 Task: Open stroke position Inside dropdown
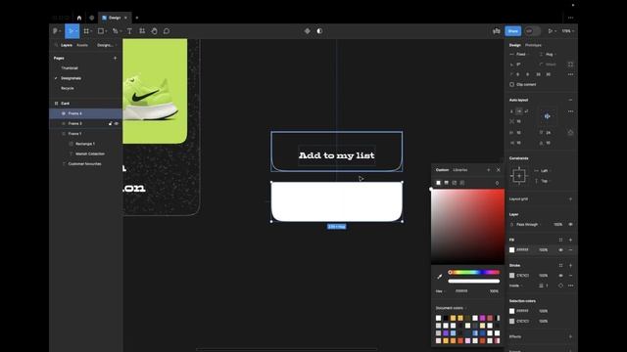click(x=515, y=286)
